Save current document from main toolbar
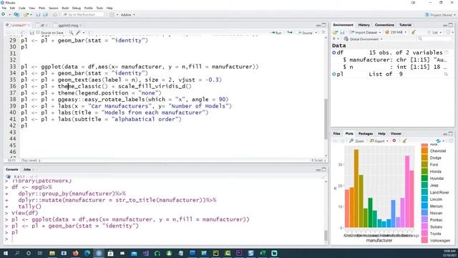 pos(38,14)
